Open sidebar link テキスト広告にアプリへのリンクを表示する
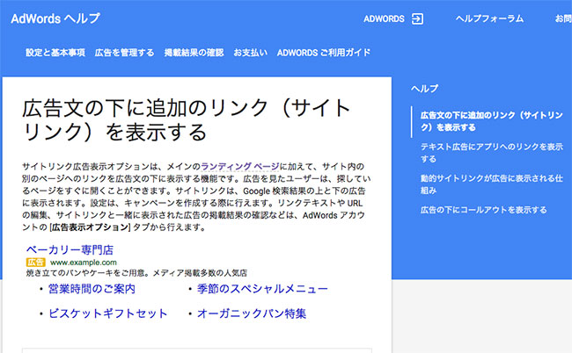 (491, 153)
